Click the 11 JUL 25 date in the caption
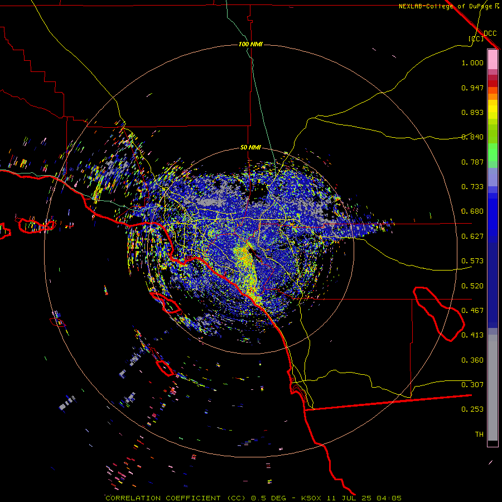 click(x=349, y=498)
